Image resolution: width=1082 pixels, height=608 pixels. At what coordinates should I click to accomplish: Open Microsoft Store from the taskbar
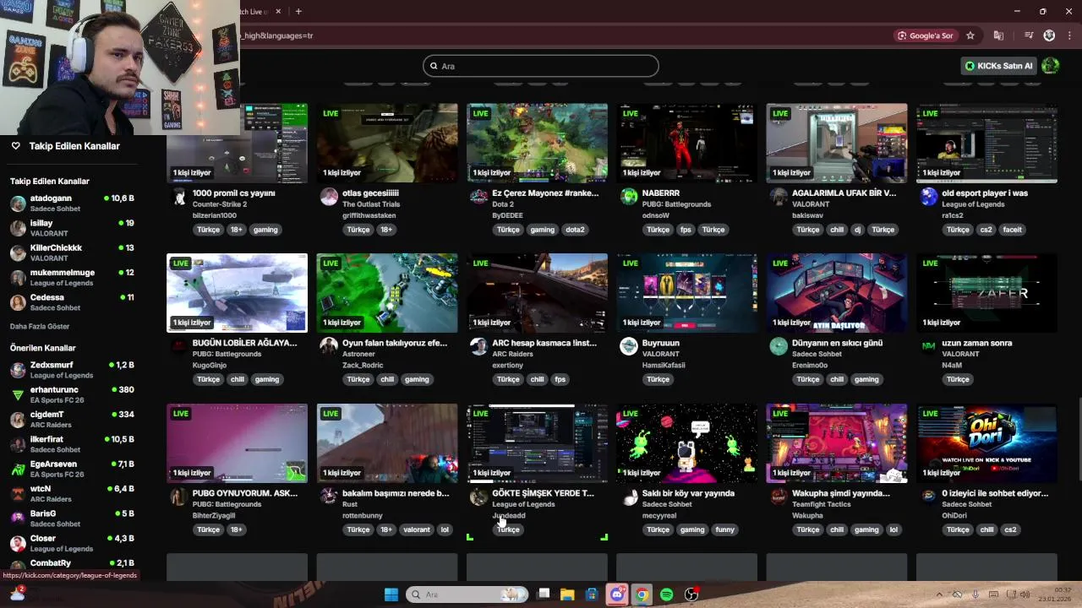point(592,594)
